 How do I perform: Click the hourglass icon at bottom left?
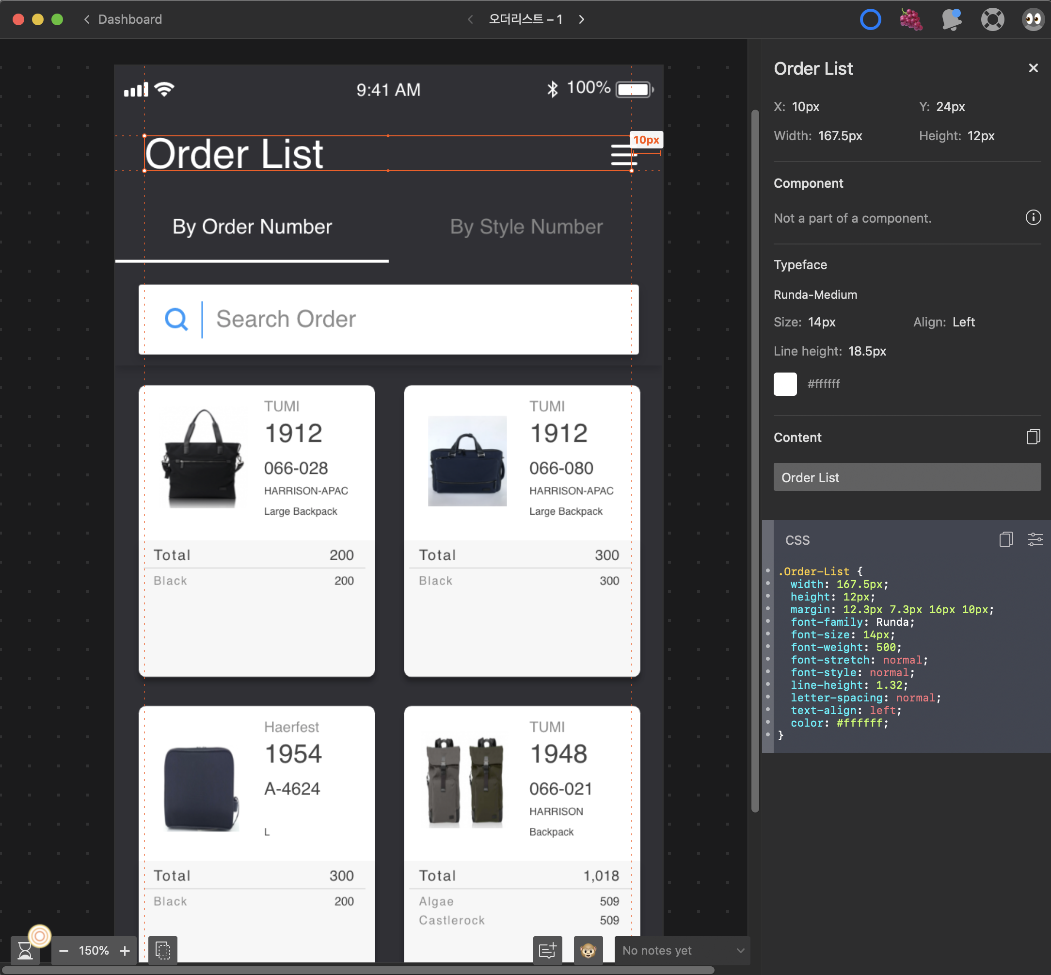pos(25,950)
